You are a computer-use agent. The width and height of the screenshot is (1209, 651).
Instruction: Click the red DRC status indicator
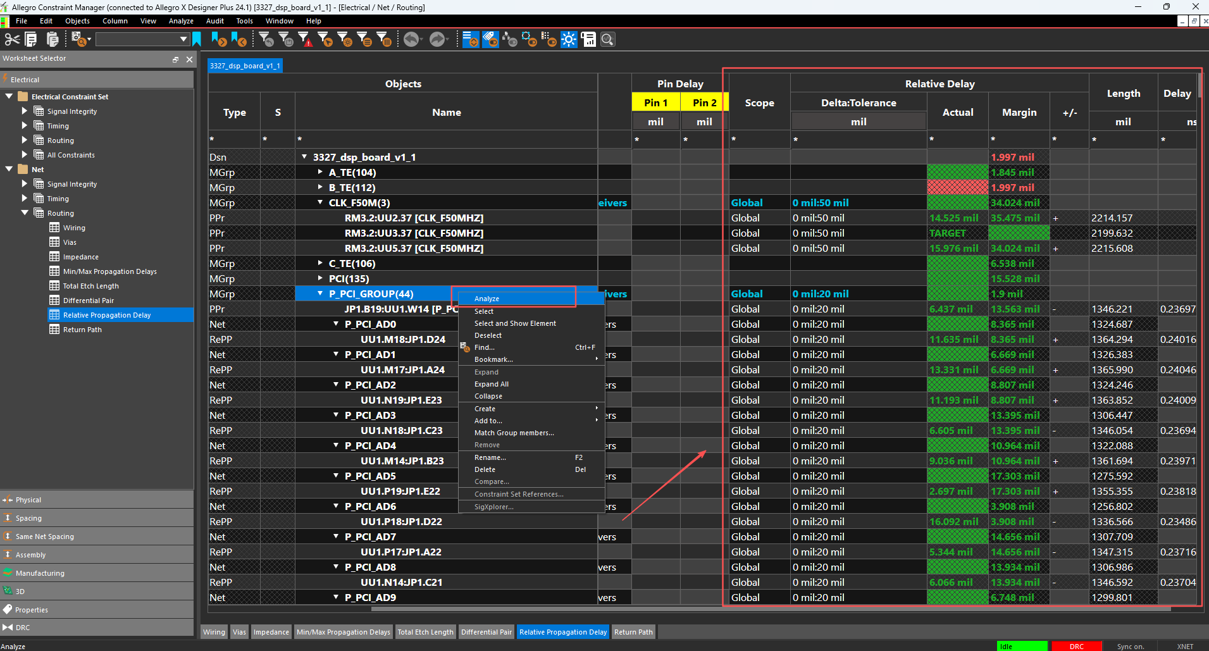[x=1076, y=646]
